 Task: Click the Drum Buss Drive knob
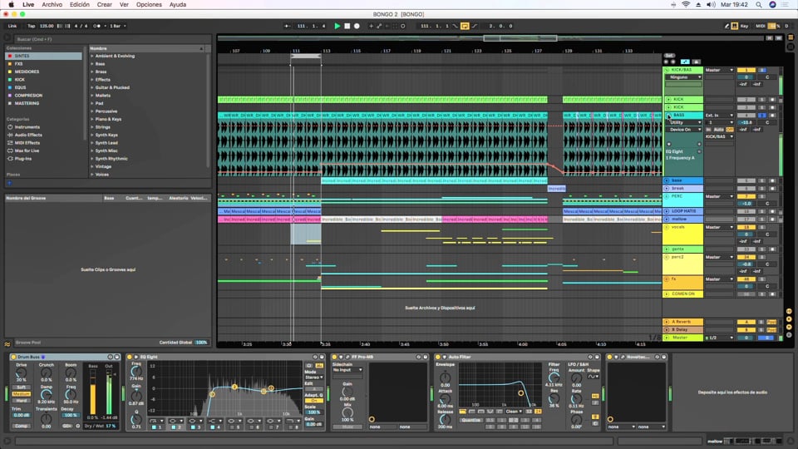pyautogui.click(x=21, y=373)
